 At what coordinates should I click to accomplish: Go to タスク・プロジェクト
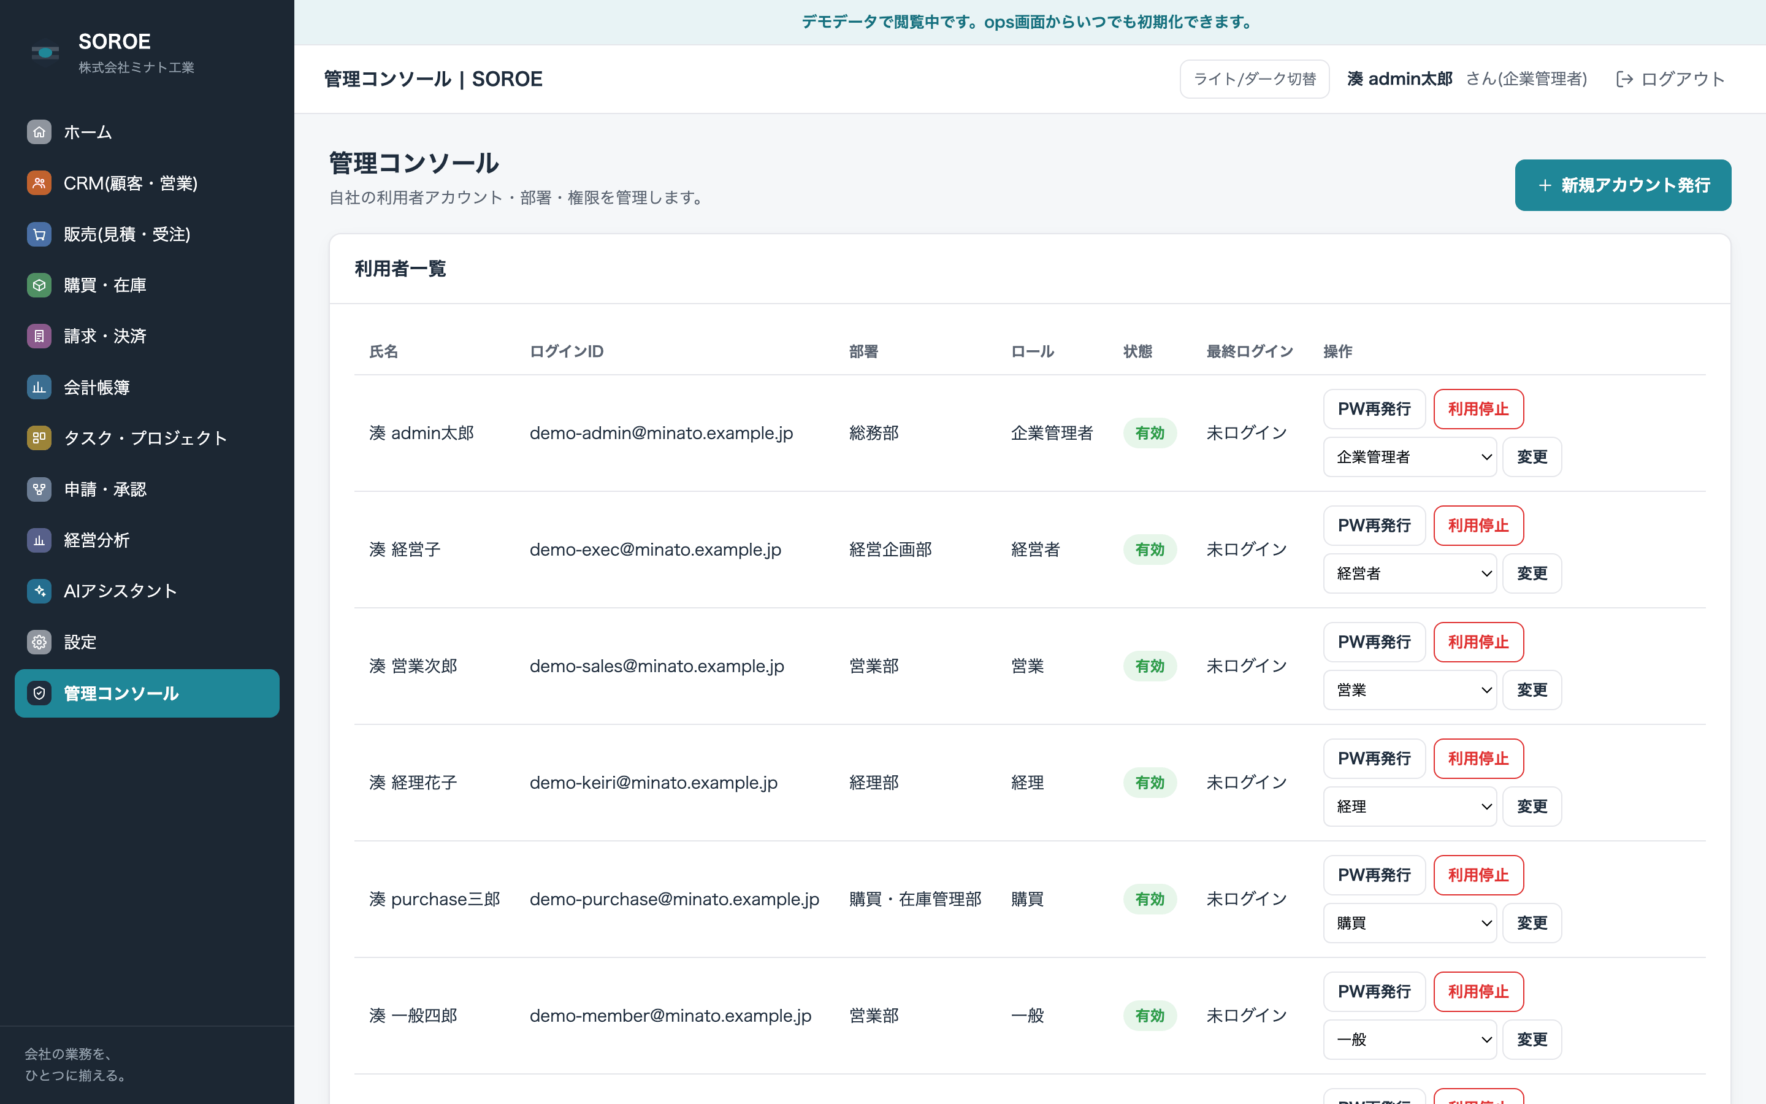click(x=147, y=438)
